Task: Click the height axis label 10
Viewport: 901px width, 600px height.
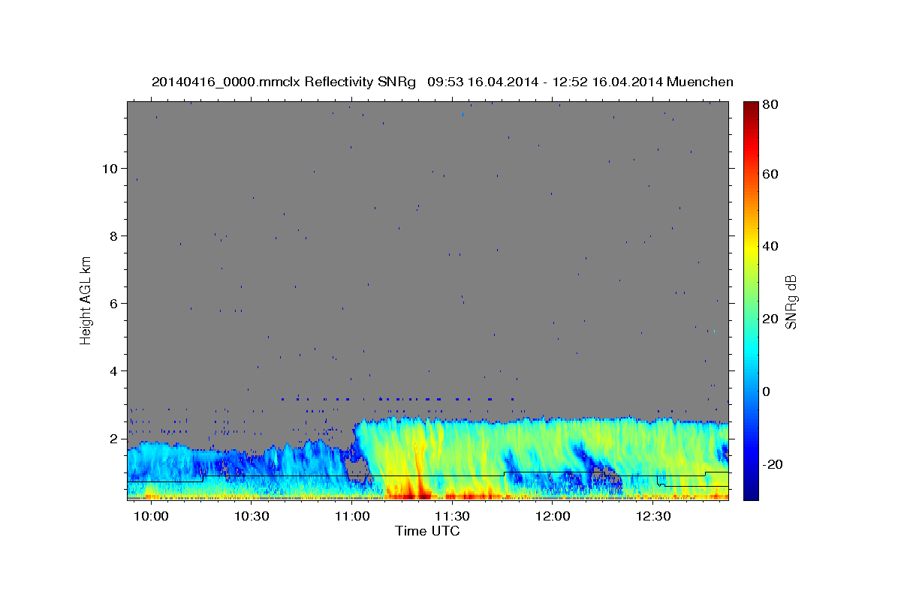Action: [110, 169]
